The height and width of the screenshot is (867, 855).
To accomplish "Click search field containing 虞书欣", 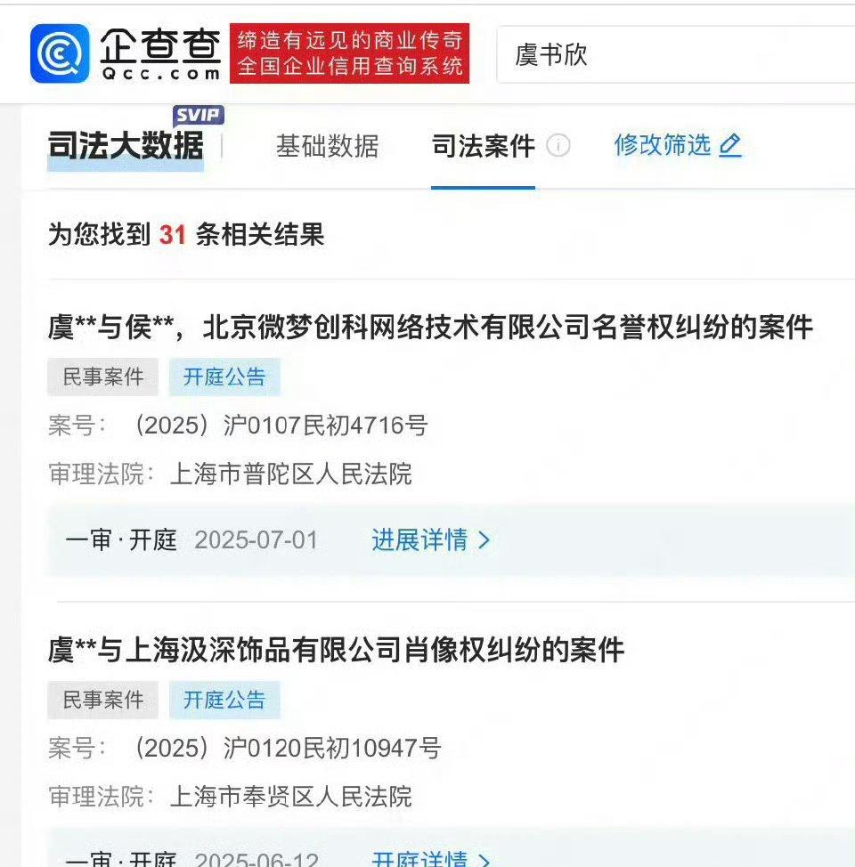I will coord(676,54).
